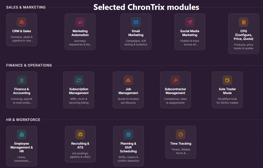Click the Email Marketing envelope icon

pos(136,22)
